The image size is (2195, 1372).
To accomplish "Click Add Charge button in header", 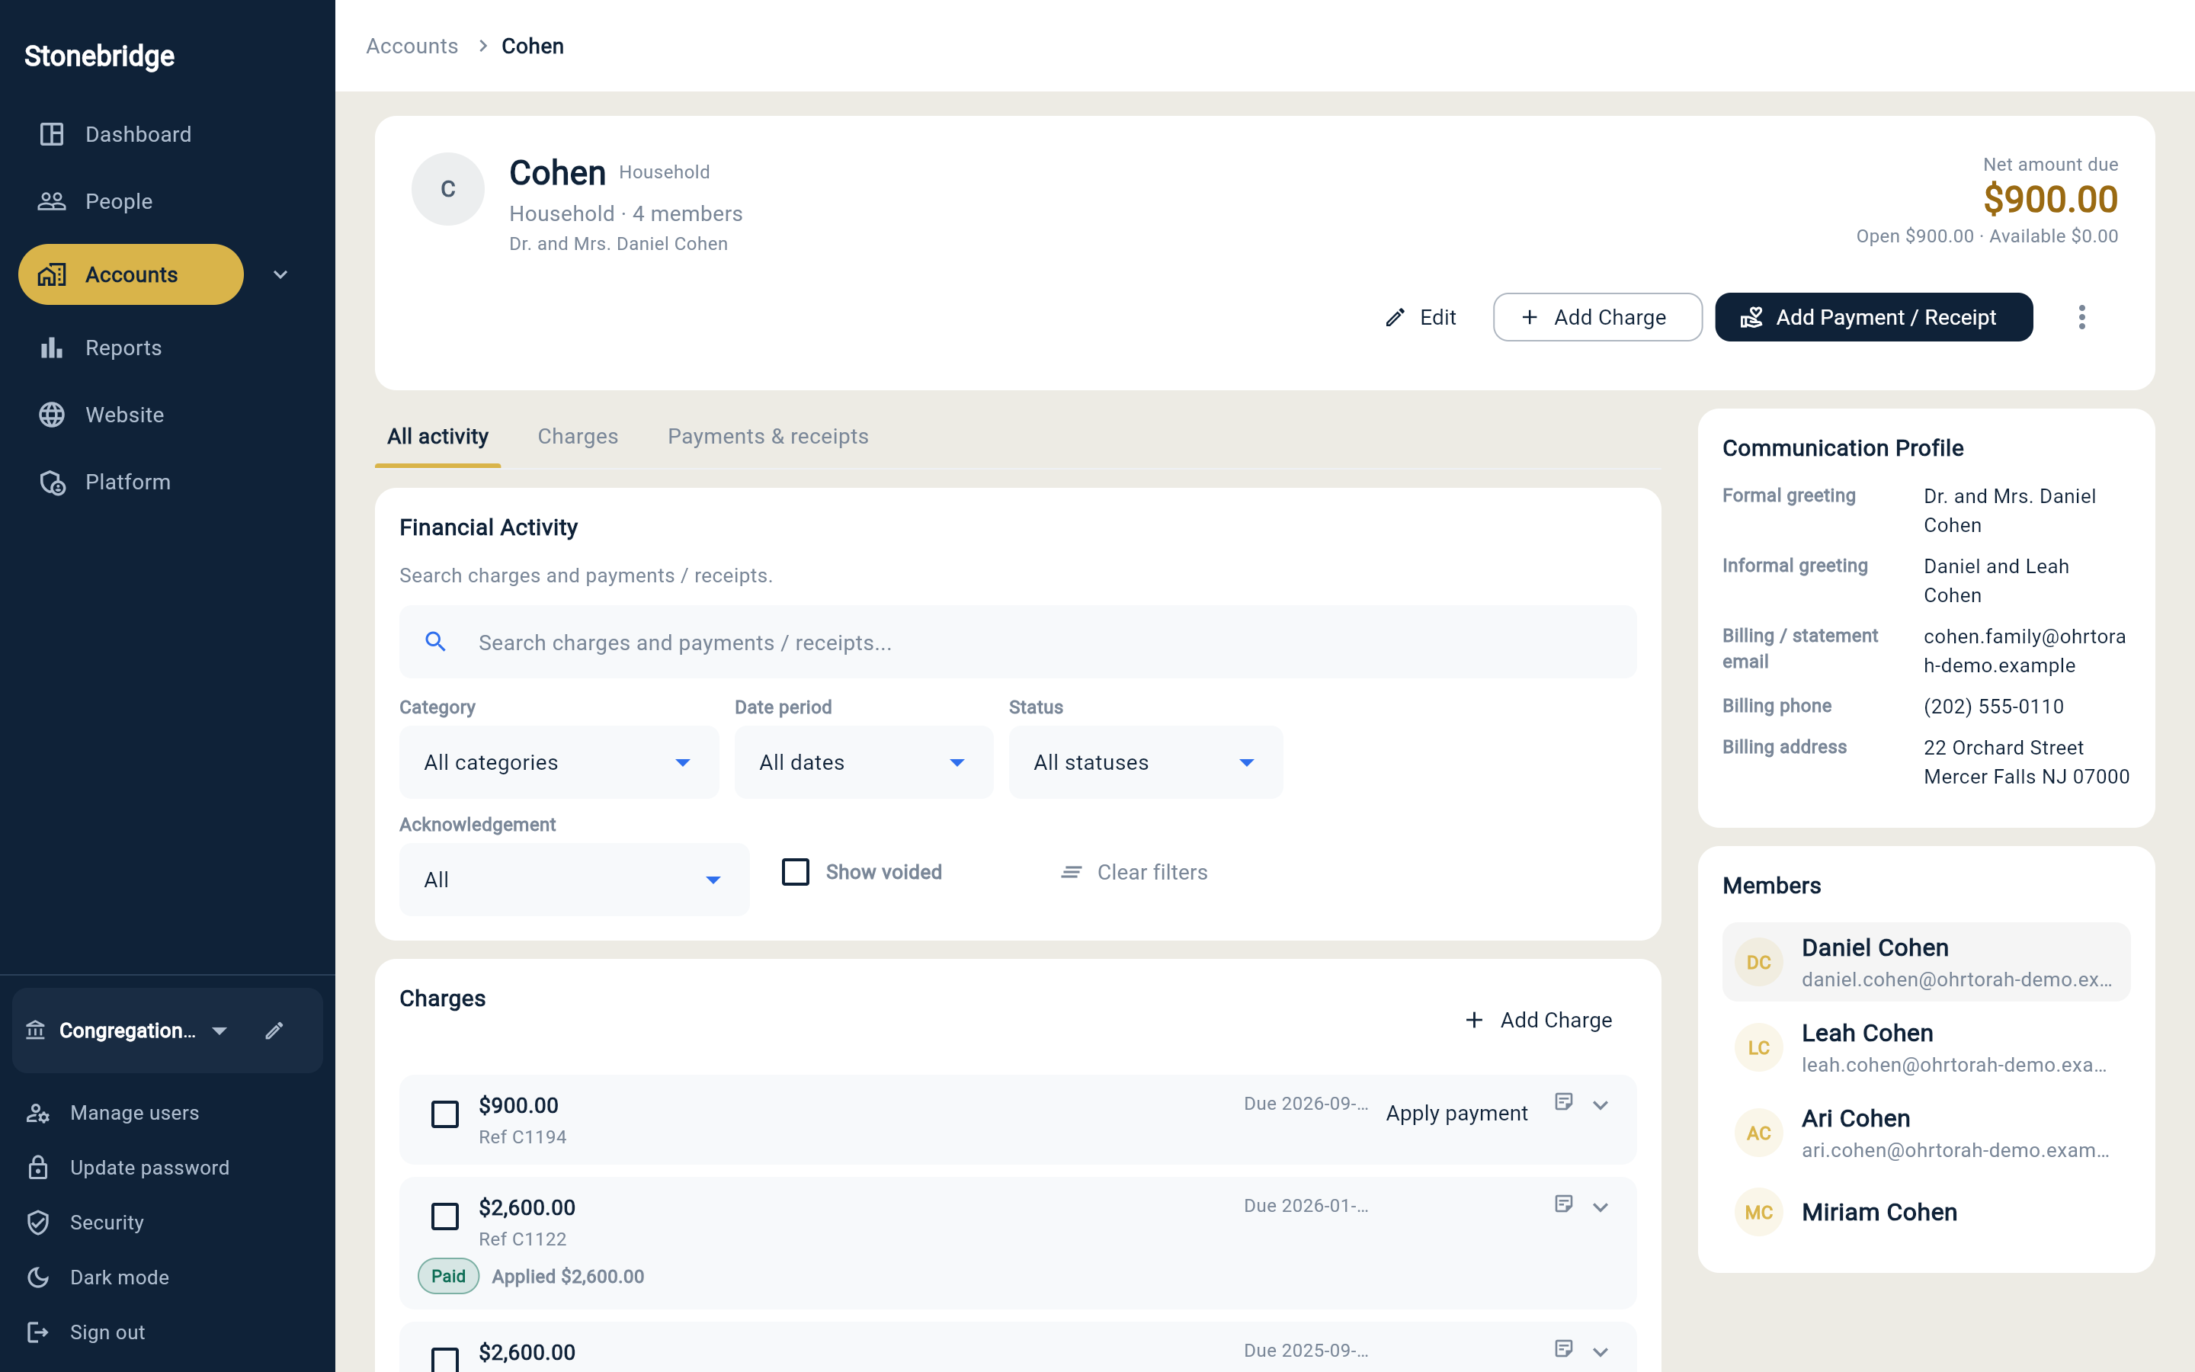I will tap(1597, 318).
